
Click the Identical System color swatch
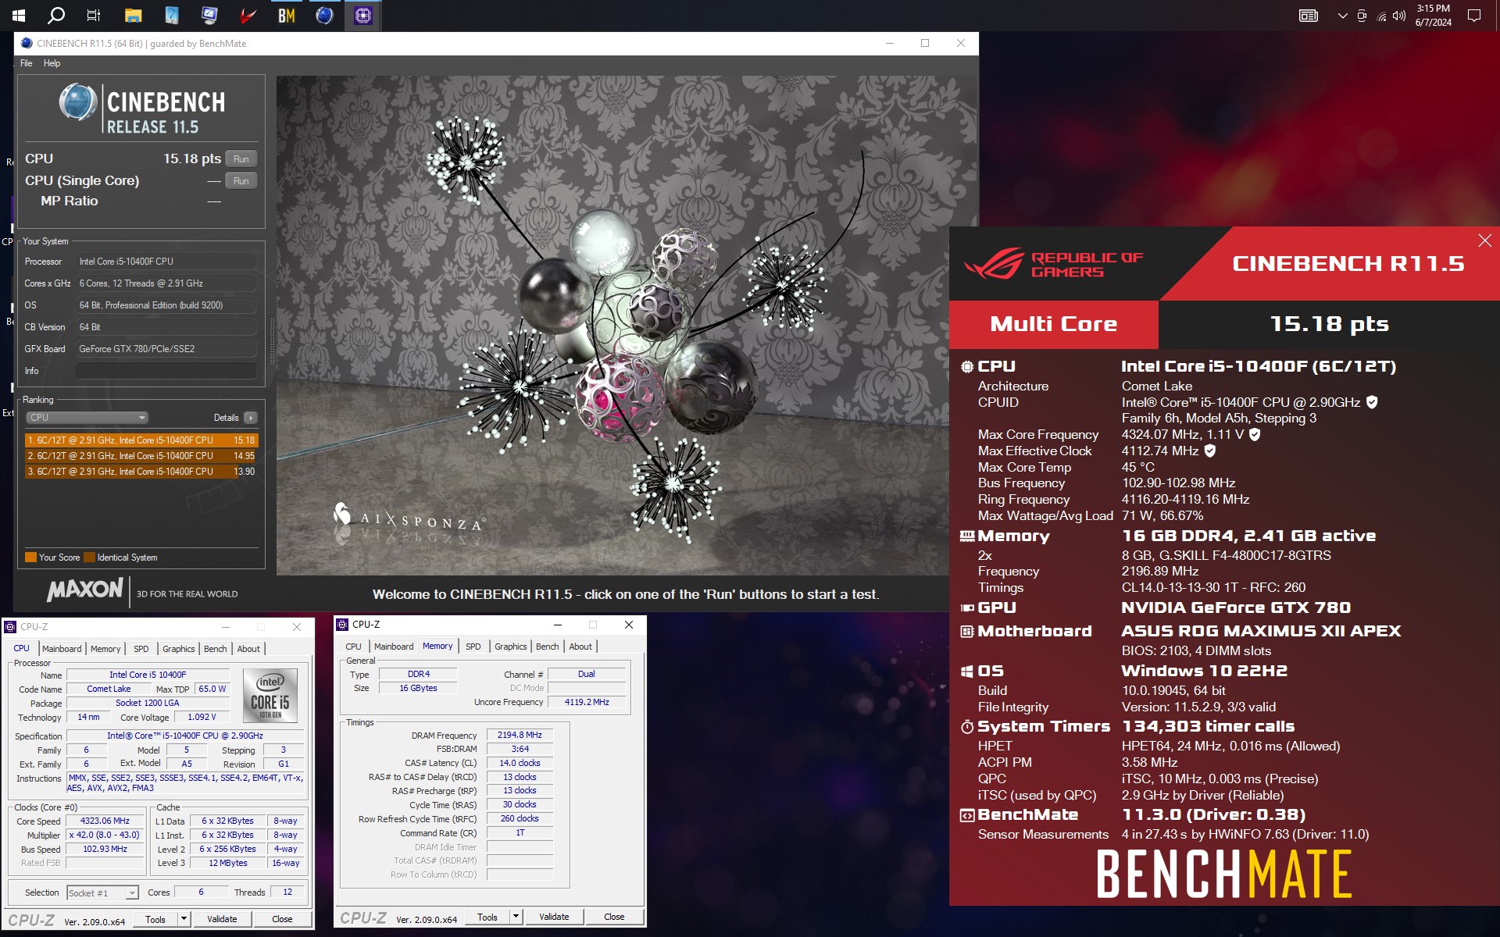point(89,558)
